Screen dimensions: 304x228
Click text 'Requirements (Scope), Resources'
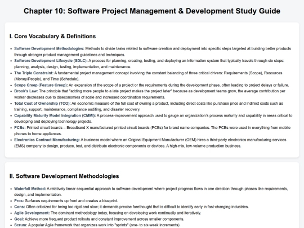tap(253, 73)
